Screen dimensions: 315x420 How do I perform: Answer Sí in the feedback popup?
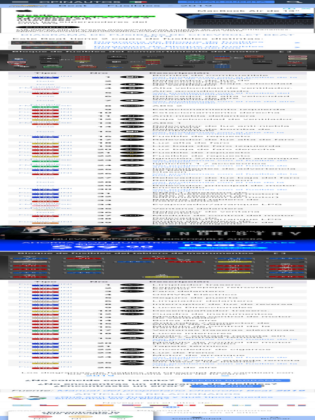click(x=121, y=417)
